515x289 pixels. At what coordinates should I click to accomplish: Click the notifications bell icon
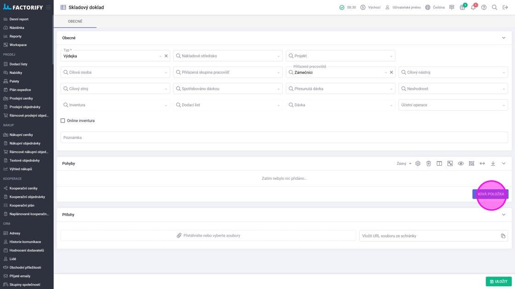tap(473, 7)
